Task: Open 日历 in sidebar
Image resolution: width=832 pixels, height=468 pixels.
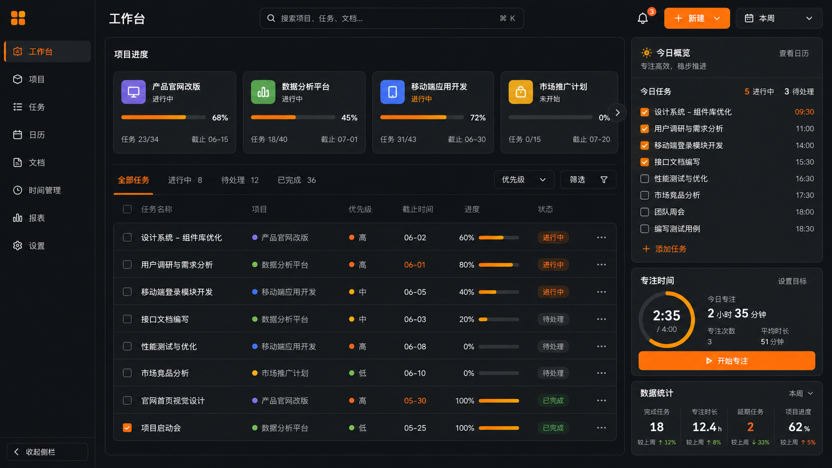Action: [48, 135]
